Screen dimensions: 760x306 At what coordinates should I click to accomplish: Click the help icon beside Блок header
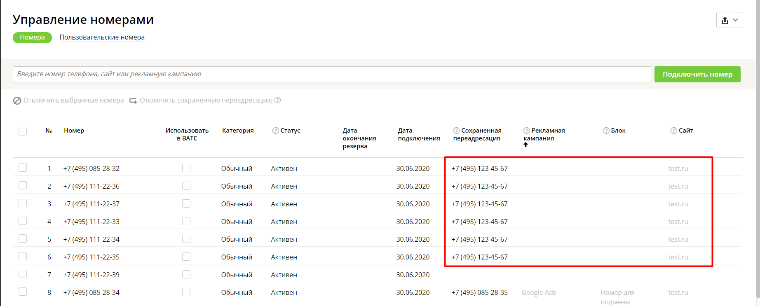coord(606,131)
